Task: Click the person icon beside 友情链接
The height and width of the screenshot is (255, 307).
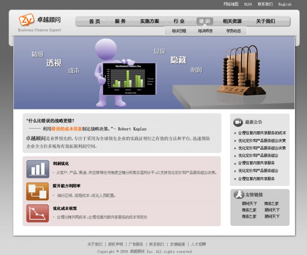Action: pos(239,195)
